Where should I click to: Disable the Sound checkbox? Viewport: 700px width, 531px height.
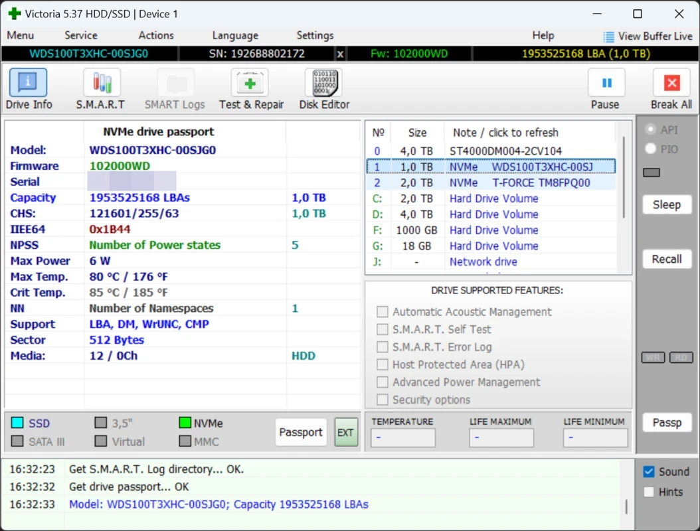pyautogui.click(x=649, y=472)
